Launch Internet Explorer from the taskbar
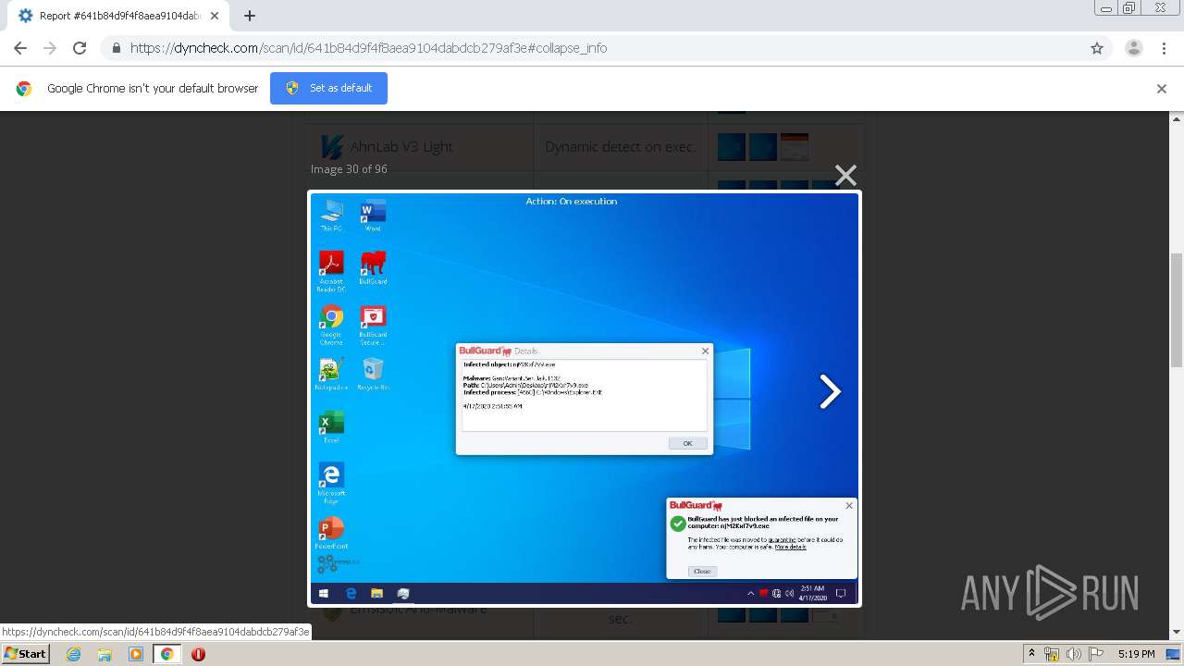1184x666 pixels. 73,654
